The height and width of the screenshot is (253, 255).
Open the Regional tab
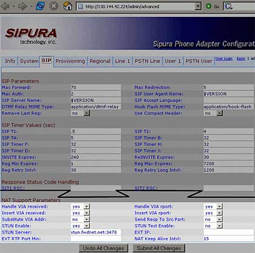coord(100,61)
